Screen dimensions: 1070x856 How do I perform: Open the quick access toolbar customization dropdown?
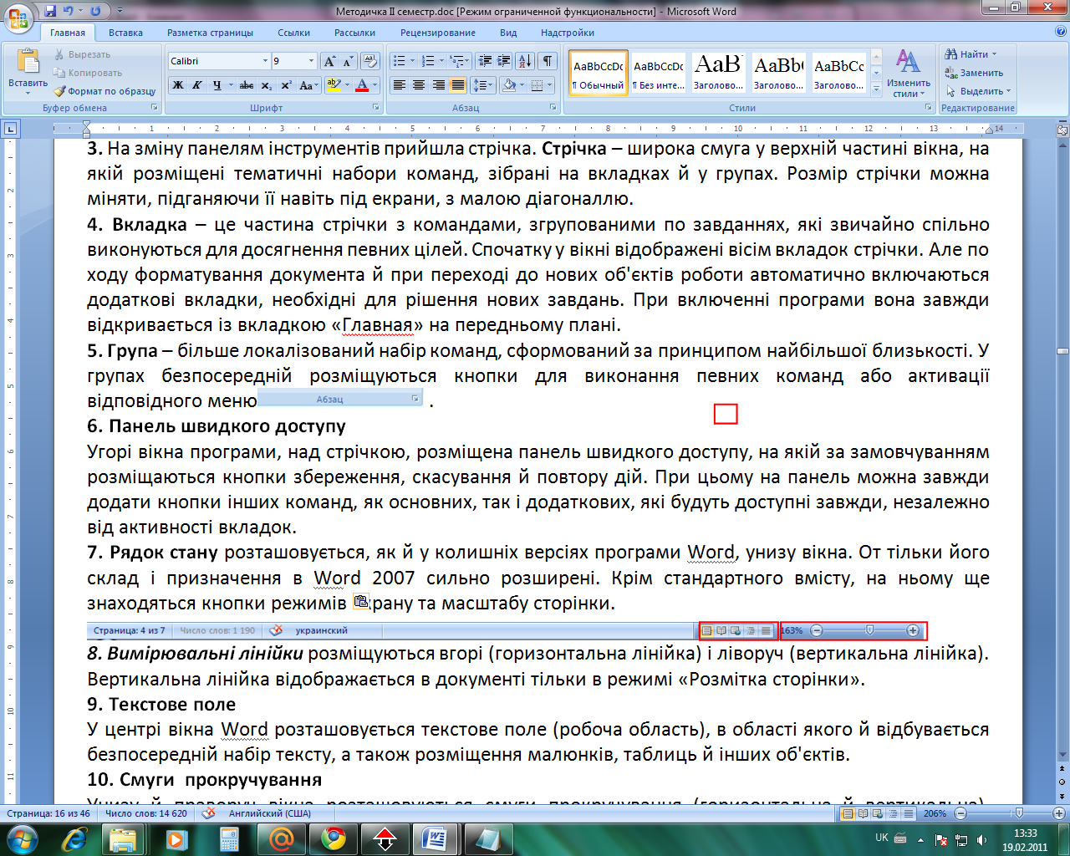coord(120,12)
